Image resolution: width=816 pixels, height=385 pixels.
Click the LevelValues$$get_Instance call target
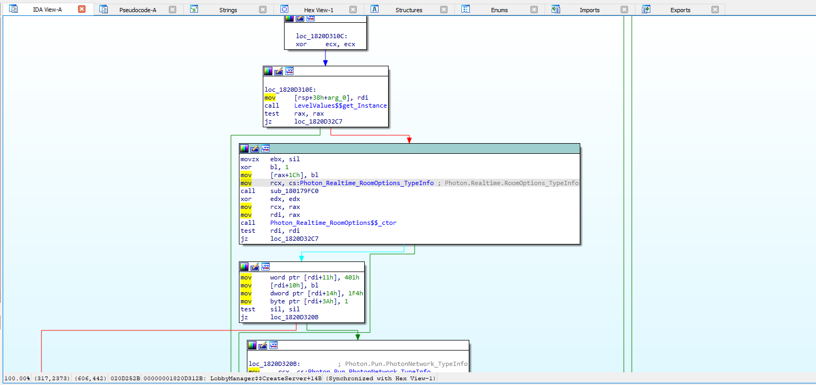(x=340, y=106)
